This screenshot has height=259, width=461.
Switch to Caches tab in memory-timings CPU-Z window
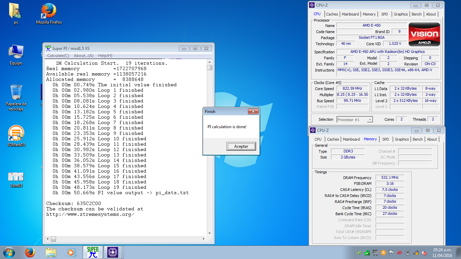[333, 139]
